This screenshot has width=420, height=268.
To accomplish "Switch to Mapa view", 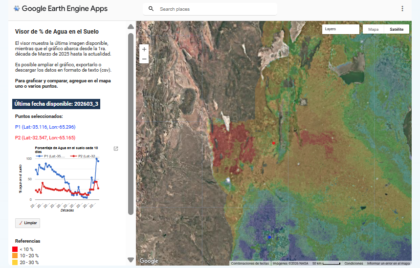I will 373,29.
